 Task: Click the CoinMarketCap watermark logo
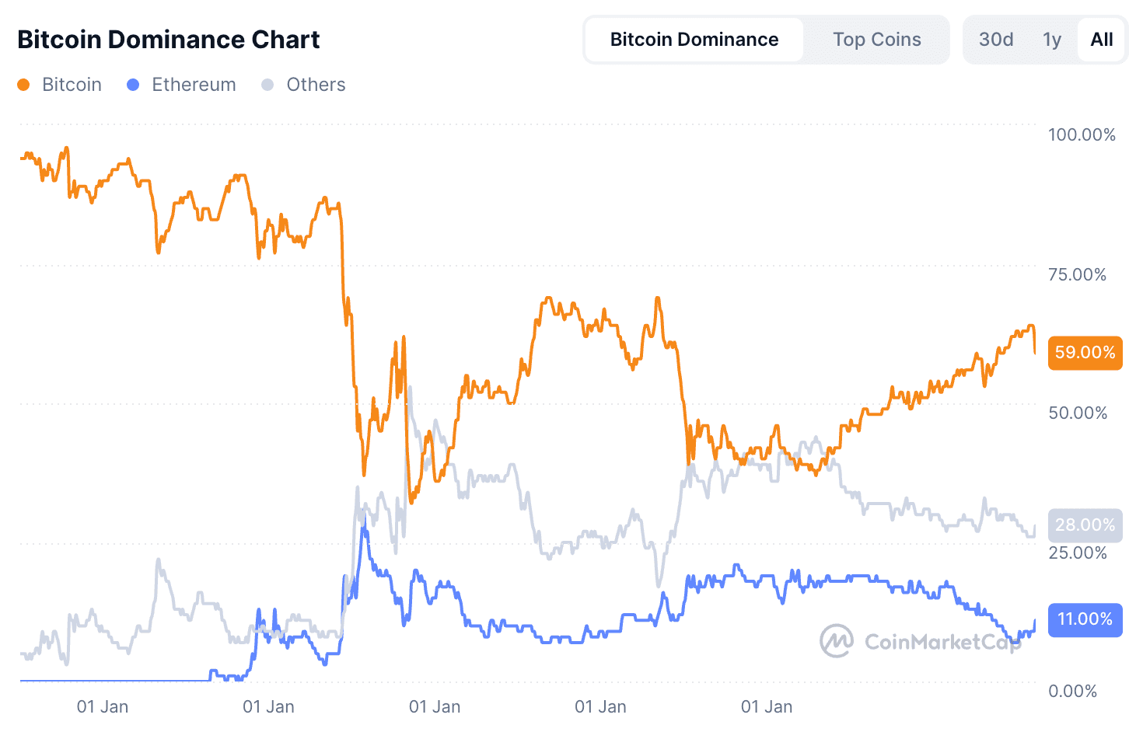(x=837, y=641)
